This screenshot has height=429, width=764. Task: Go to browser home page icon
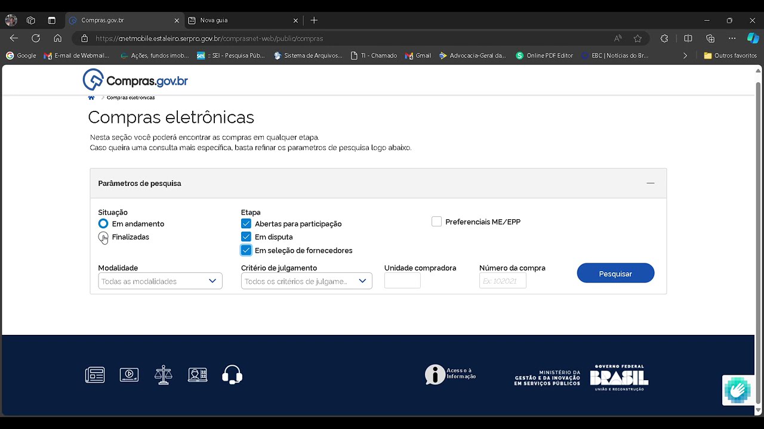coord(58,38)
